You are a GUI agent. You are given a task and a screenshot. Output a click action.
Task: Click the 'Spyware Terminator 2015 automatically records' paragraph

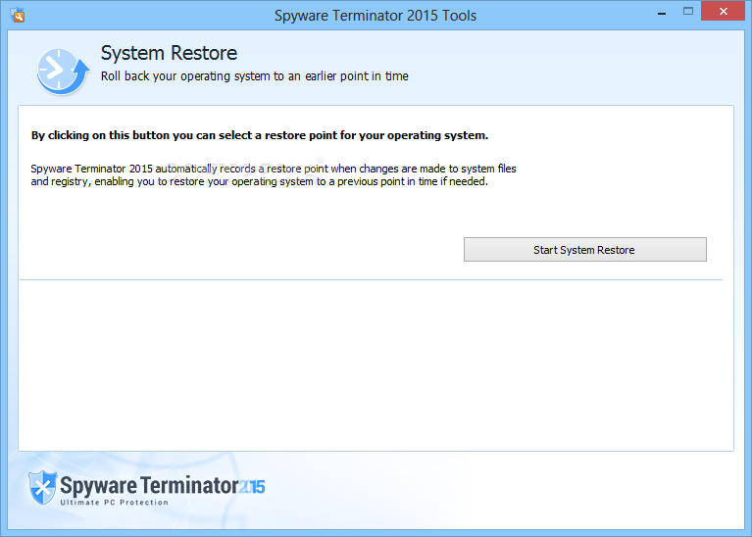(x=274, y=175)
